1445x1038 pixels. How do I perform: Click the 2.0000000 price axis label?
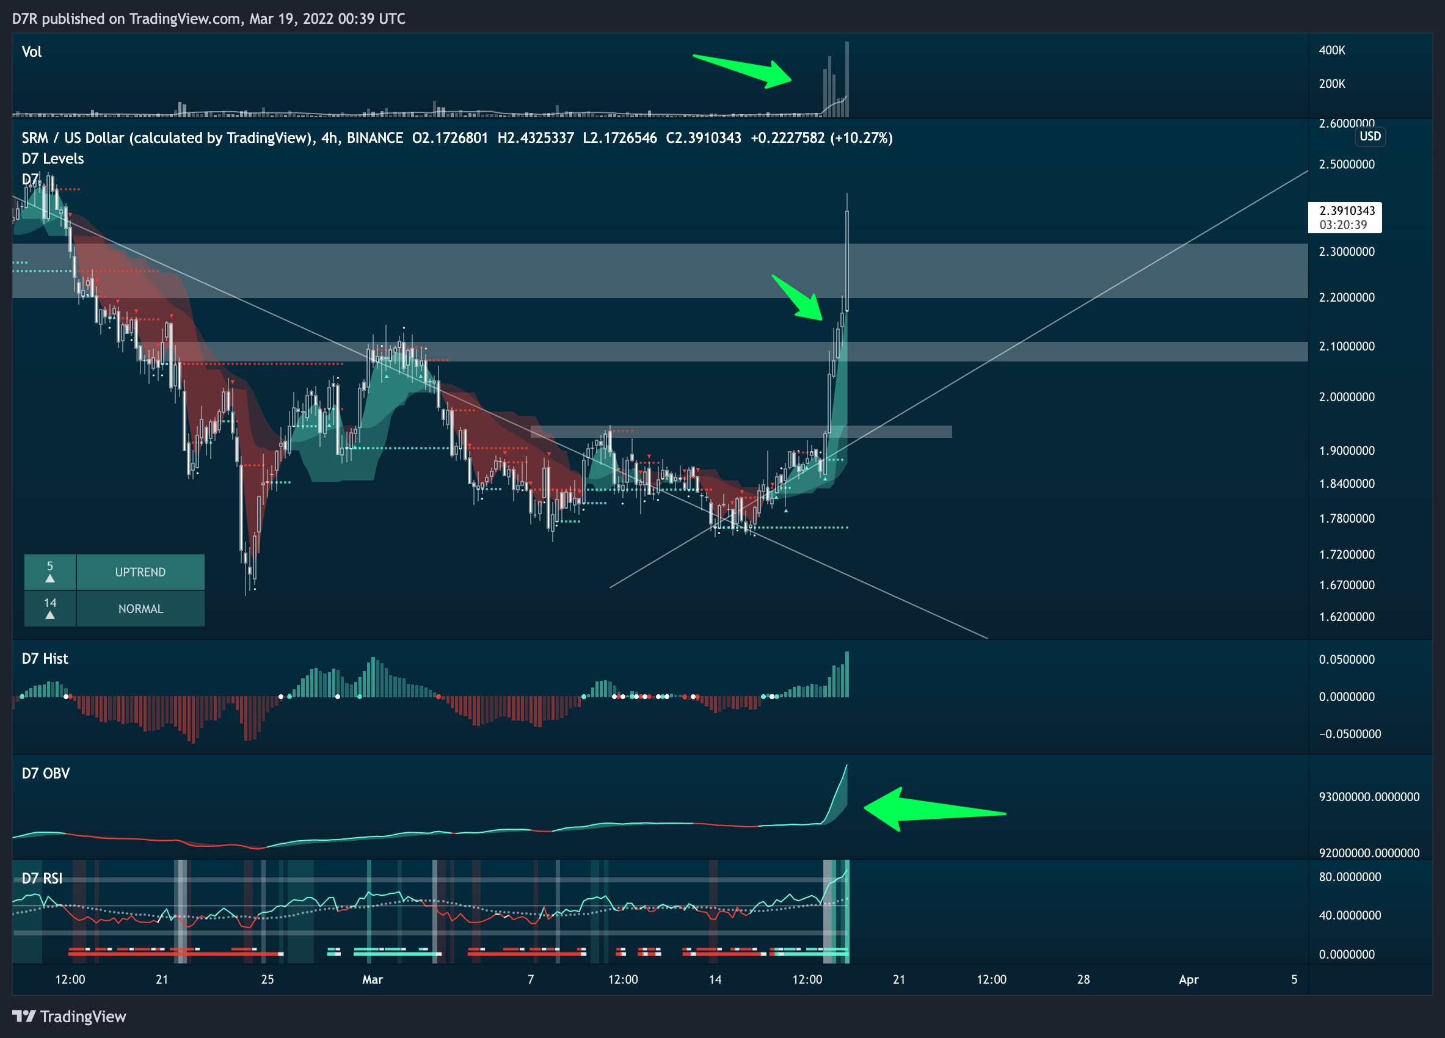(1346, 397)
